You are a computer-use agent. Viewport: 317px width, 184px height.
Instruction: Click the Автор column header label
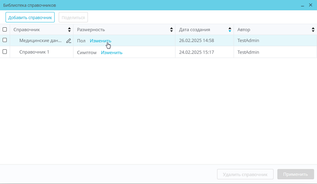coord(244,30)
